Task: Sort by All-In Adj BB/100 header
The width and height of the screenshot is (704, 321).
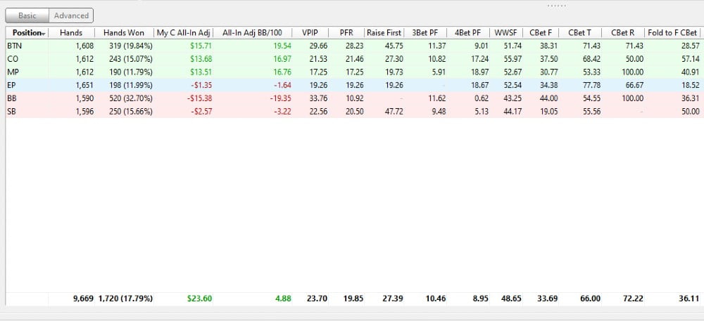Action: (252, 33)
